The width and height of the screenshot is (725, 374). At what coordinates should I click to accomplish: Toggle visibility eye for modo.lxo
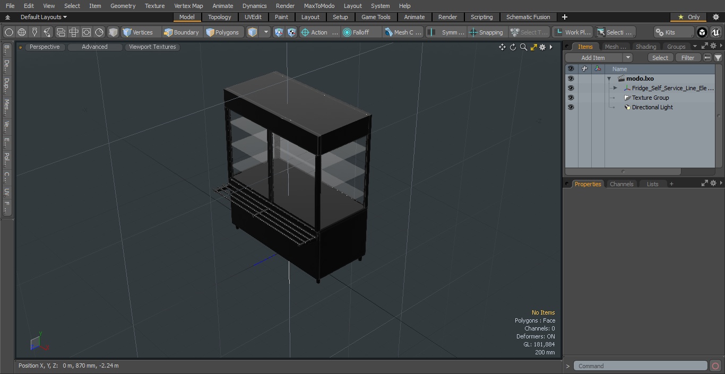pyautogui.click(x=571, y=79)
